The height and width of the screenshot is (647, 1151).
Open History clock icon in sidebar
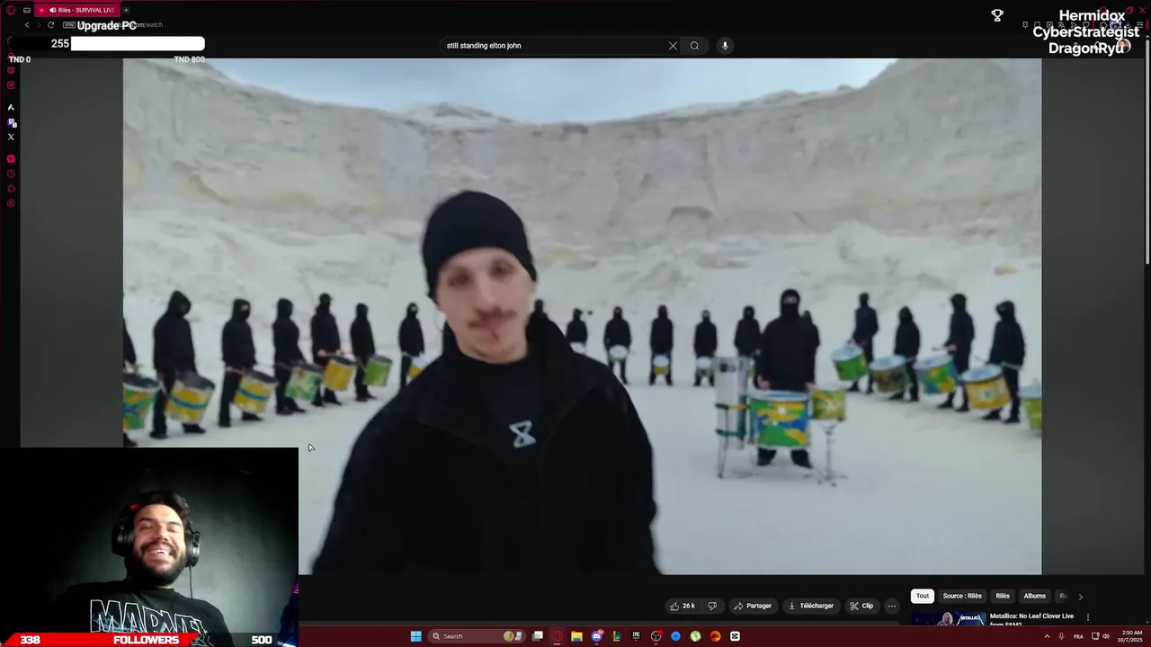tap(11, 173)
